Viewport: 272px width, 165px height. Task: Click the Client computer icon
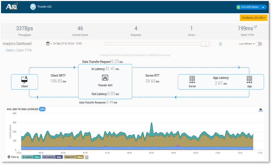(x=25, y=80)
